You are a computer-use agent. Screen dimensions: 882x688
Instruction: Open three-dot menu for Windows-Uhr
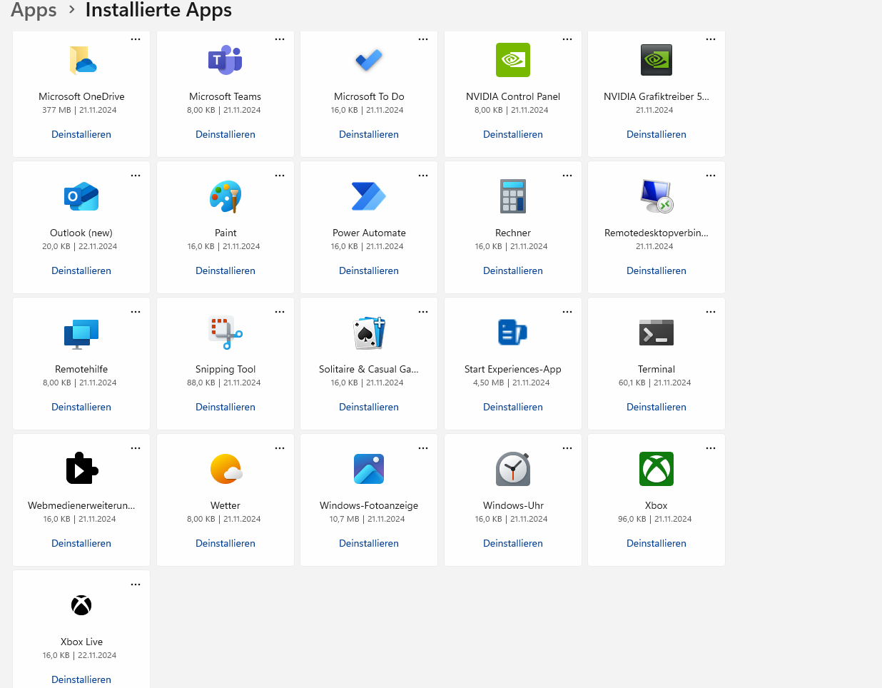click(x=567, y=448)
